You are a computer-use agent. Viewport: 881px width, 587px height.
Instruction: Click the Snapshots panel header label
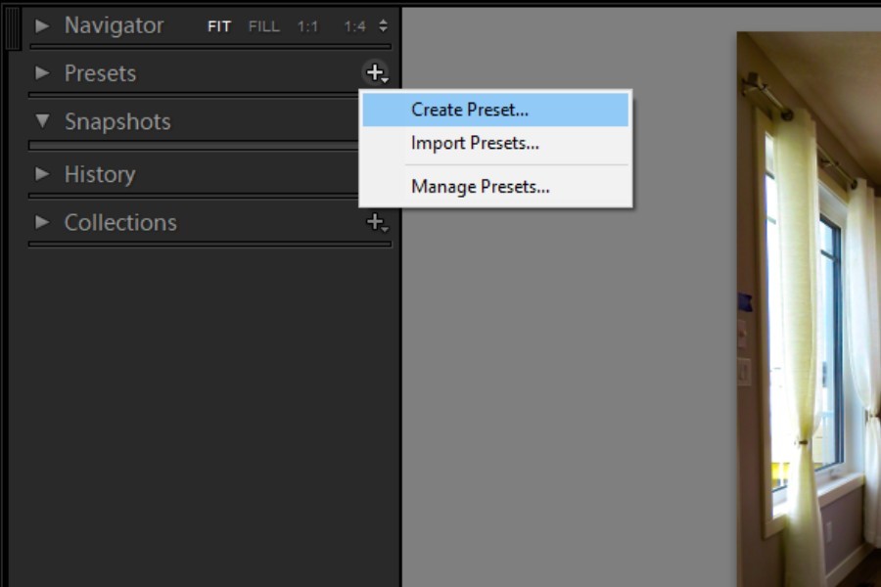click(117, 121)
